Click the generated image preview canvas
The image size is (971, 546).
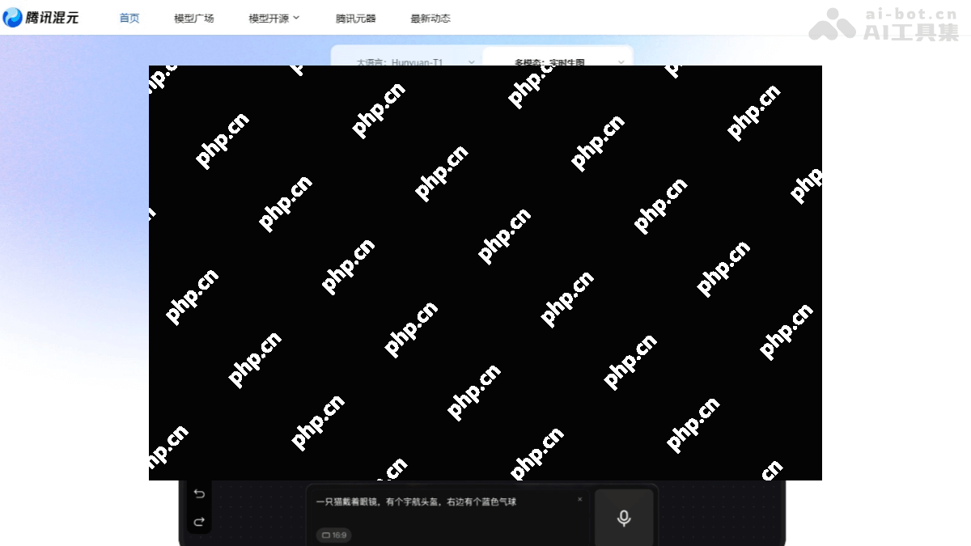pos(485,273)
